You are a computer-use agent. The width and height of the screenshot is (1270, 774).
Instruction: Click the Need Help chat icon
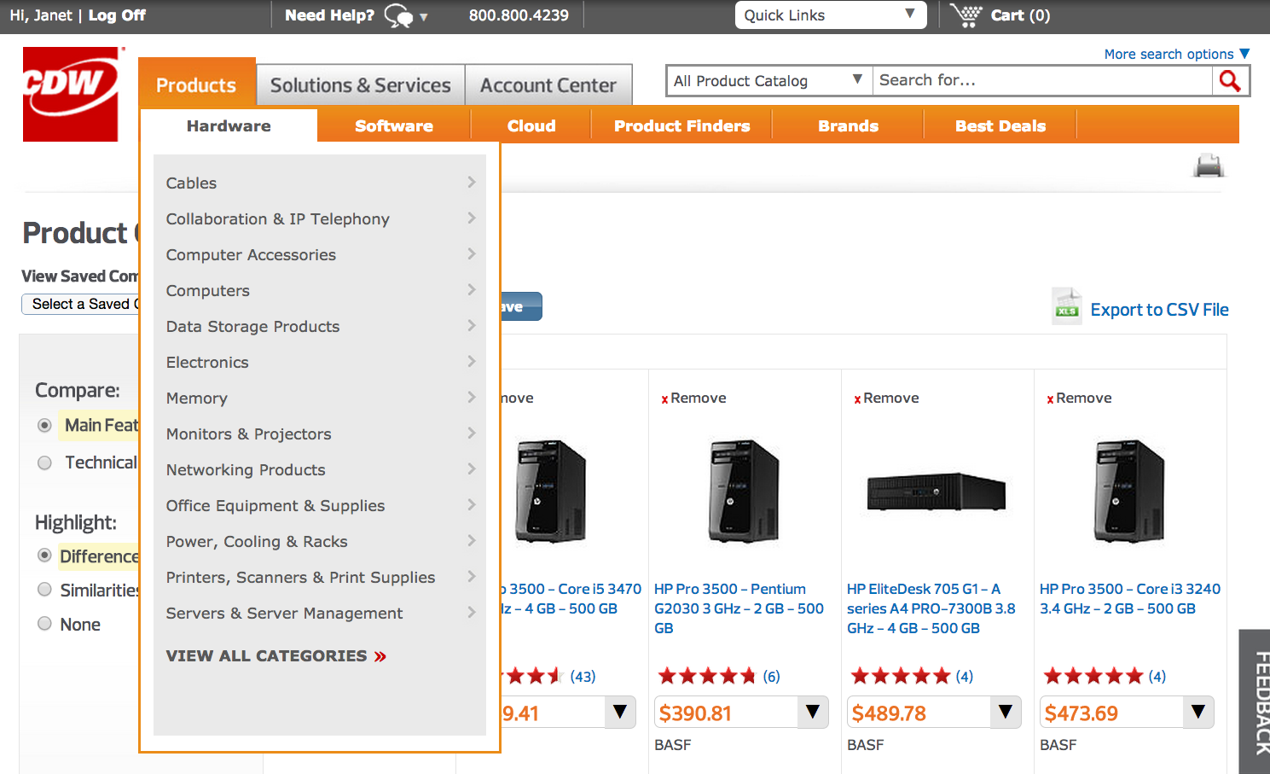[x=398, y=15]
